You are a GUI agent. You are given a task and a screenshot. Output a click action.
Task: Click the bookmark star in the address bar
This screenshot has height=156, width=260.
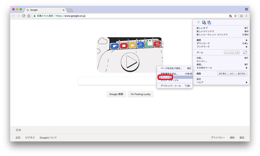(235, 16)
